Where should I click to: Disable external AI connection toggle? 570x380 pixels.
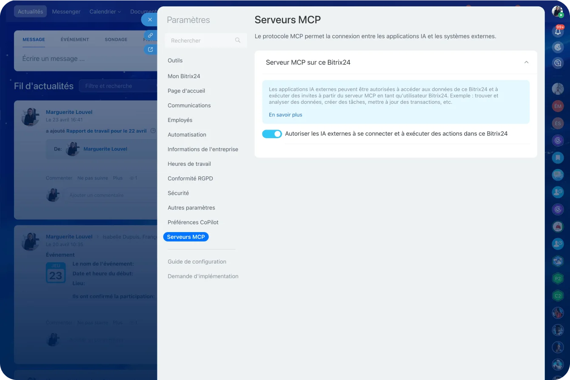point(272,134)
